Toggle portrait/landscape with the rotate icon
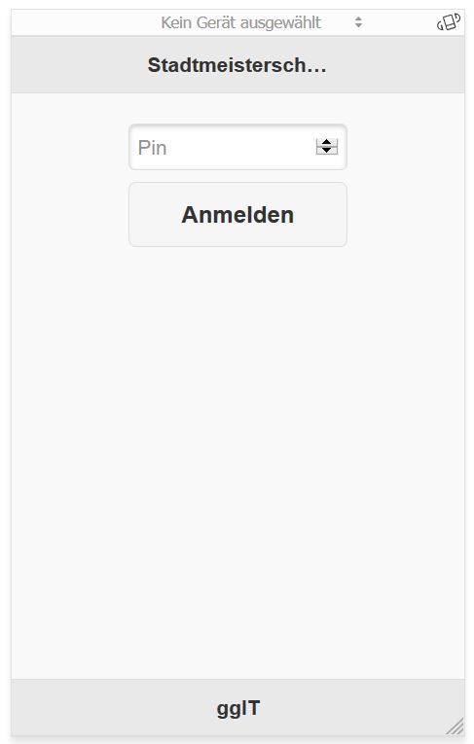Viewport: 474px width, 744px height. pos(449,22)
